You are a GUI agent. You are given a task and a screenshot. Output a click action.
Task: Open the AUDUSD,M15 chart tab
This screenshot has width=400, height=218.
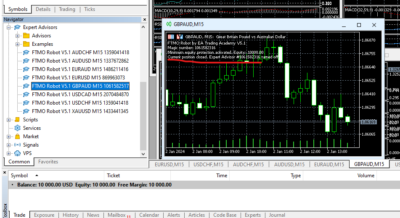[x=289, y=165]
